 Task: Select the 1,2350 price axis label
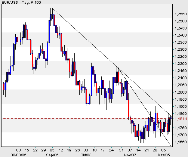181,43
